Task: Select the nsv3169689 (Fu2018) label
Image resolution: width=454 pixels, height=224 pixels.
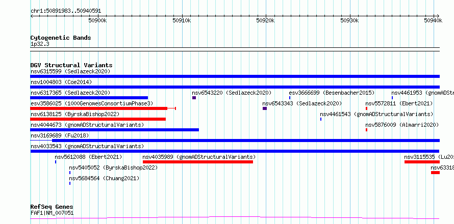Action: (x=60, y=135)
